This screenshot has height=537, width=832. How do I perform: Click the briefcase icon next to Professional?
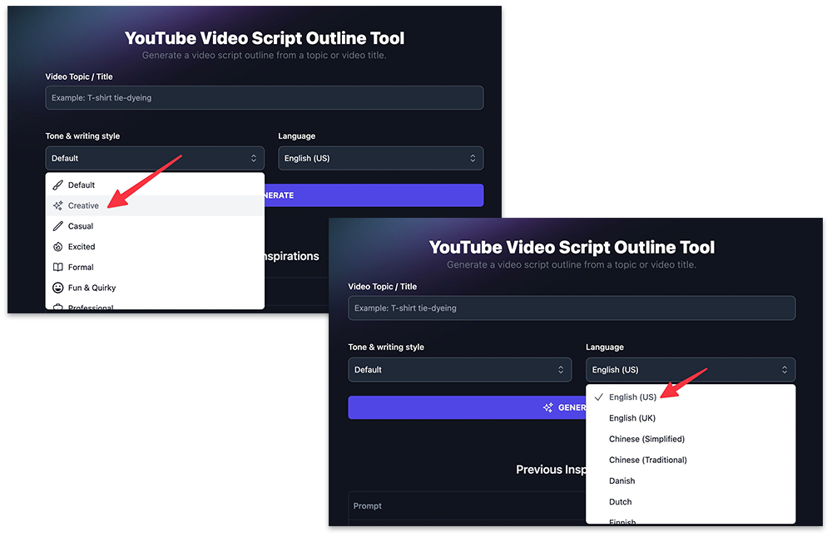[57, 307]
